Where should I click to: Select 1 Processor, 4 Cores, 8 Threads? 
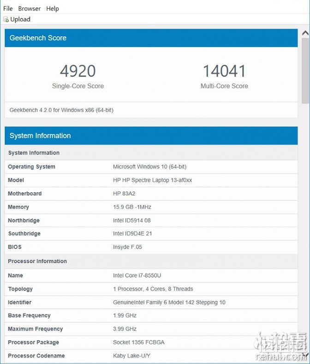point(153,289)
